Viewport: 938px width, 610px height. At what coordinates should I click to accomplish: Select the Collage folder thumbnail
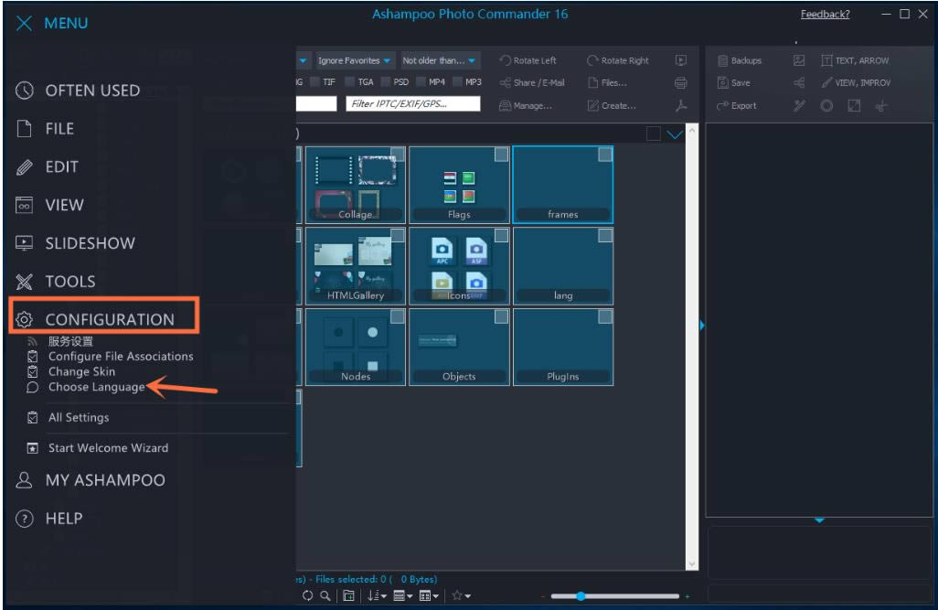(356, 185)
